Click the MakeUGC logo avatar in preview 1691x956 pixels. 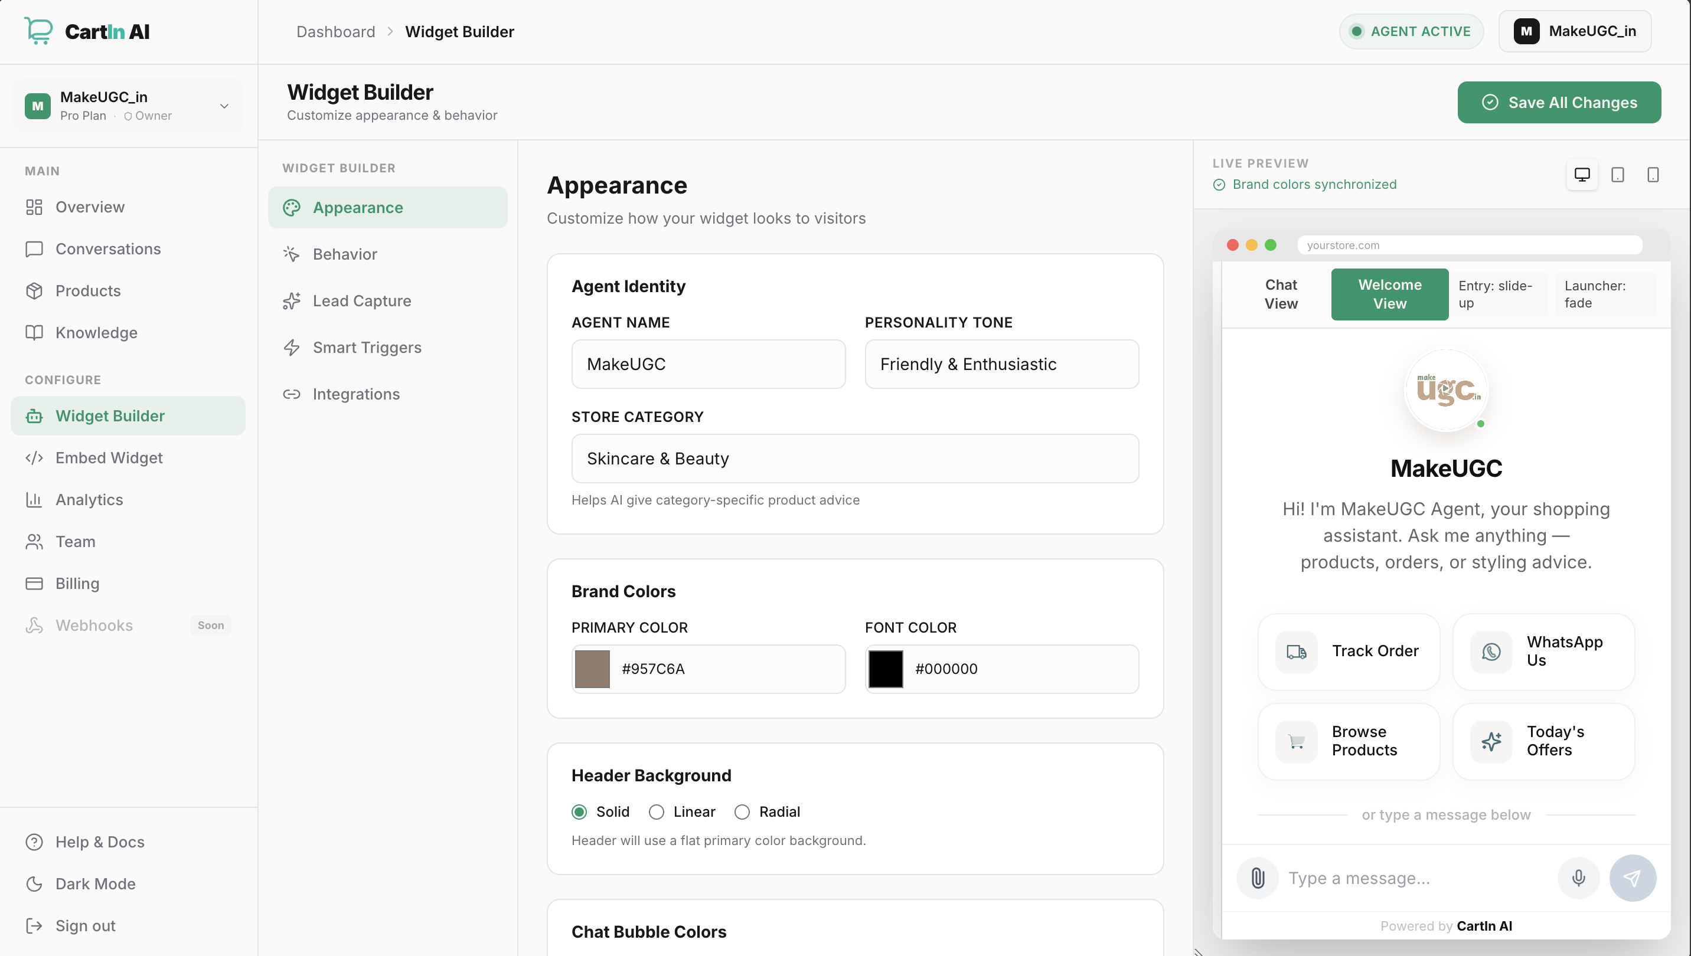(1446, 390)
